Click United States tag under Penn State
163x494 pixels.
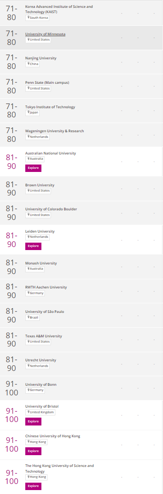(38, 88)
